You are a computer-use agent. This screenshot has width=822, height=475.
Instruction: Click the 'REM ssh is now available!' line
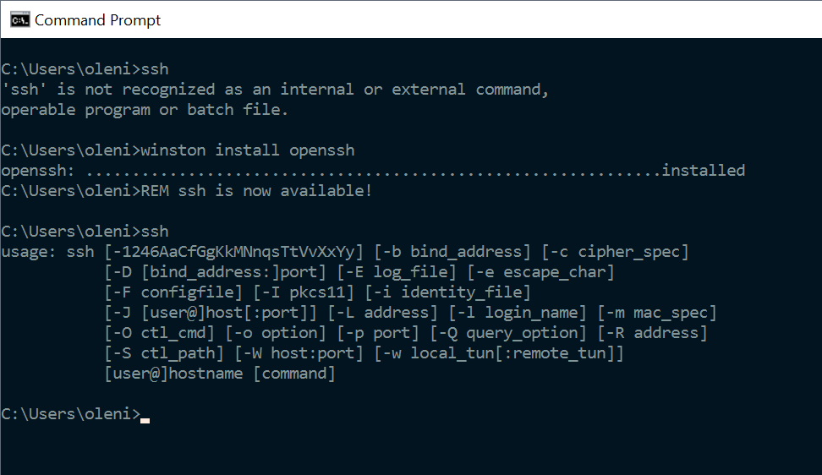click(187, 191)
